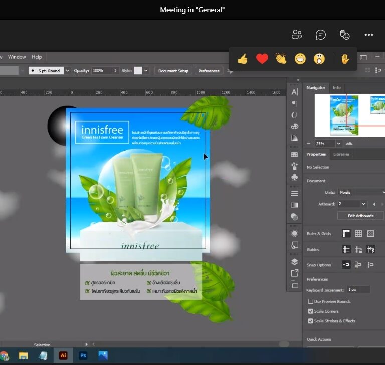The image size is (385, 365).
Task: Open the reactions icon in meeting bar
Action: click(345, 35)
